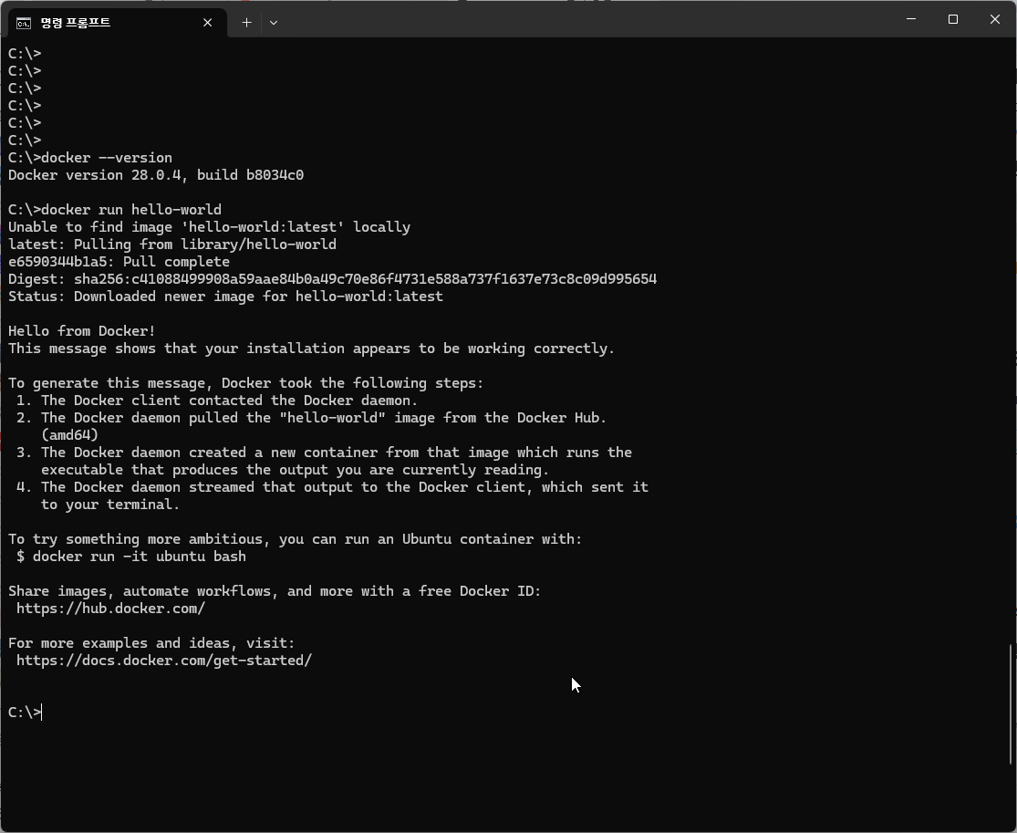Click 'This message shows that your installation' line
The height and width of the screenshot is (833, 1017).
coord(311,349)
